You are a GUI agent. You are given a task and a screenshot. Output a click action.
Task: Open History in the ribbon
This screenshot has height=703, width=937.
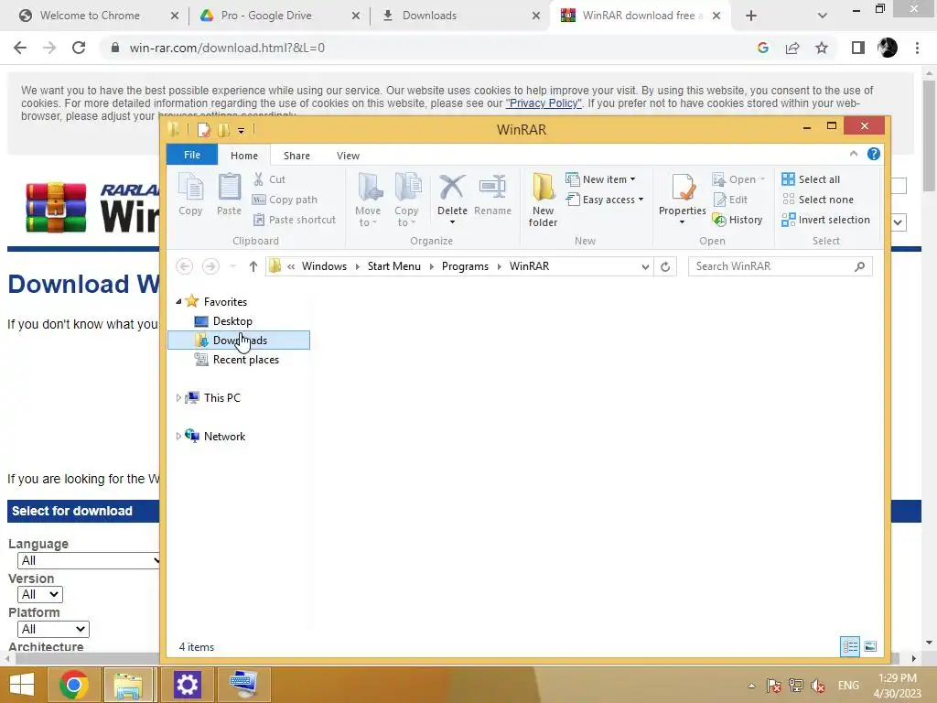(x=738, y=220)
